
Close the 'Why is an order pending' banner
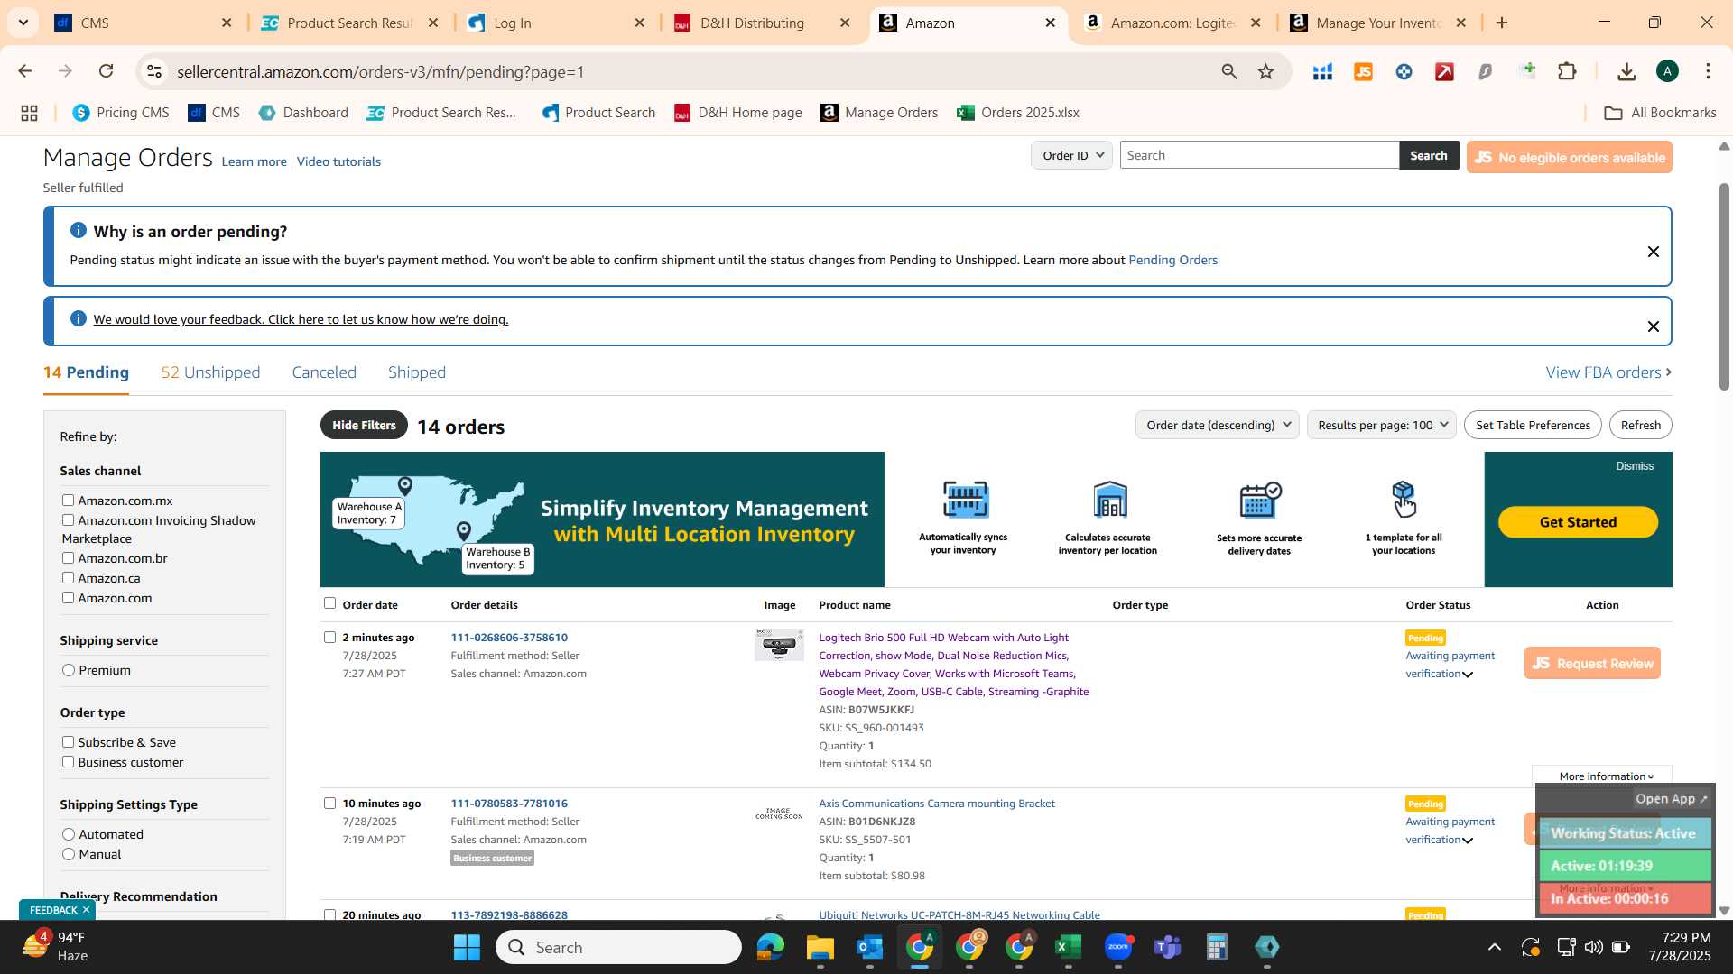click(1654, 252)
